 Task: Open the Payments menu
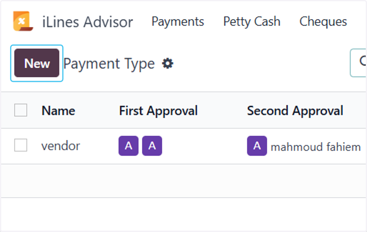[178, 21]
